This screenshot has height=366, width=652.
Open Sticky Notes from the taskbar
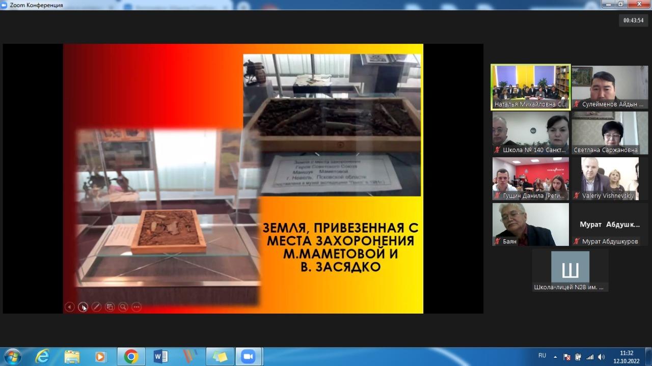pyautogui.click(x=220, y=356)
